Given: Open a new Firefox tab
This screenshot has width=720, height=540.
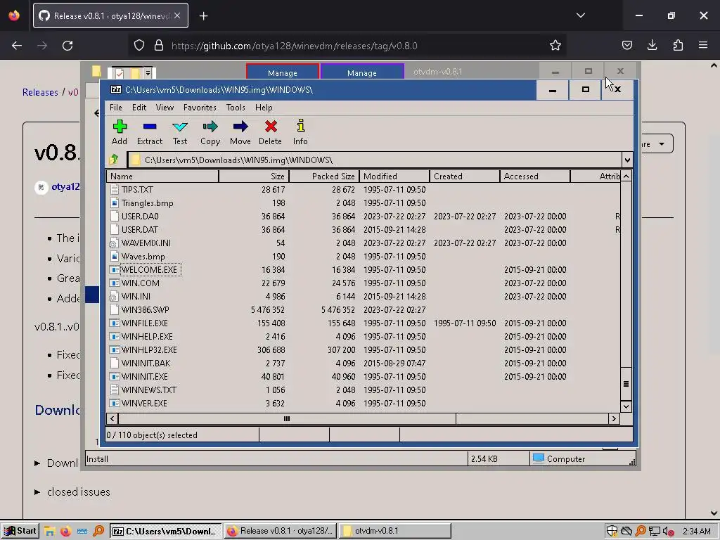Looking at the screenshot, I should (x=203, y=16).
